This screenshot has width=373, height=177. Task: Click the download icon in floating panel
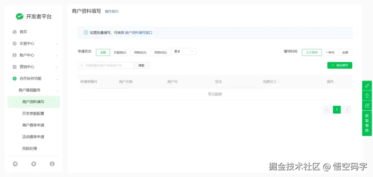point(367,95)
